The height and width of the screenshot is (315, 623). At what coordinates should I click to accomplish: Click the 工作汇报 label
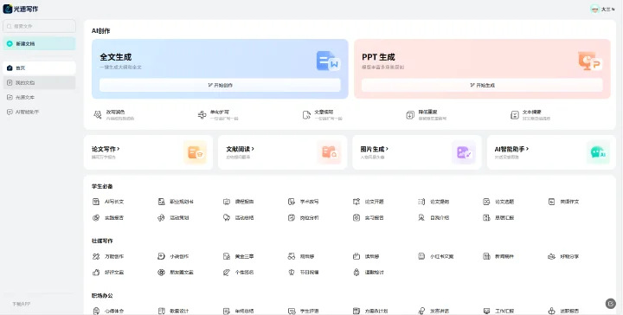click(x=504, y=311)
